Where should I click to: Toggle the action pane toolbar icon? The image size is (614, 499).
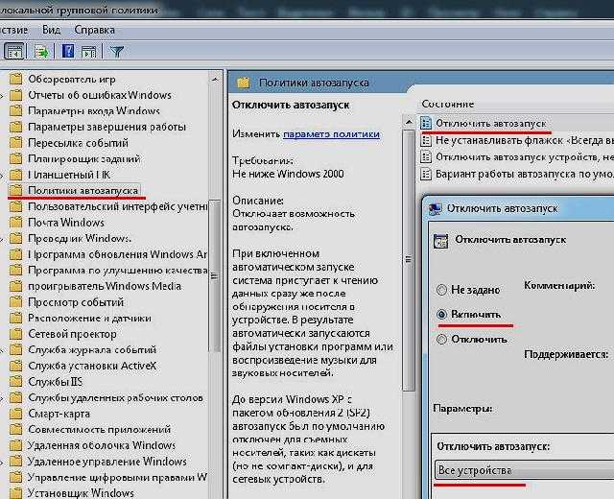pos(88,51)
